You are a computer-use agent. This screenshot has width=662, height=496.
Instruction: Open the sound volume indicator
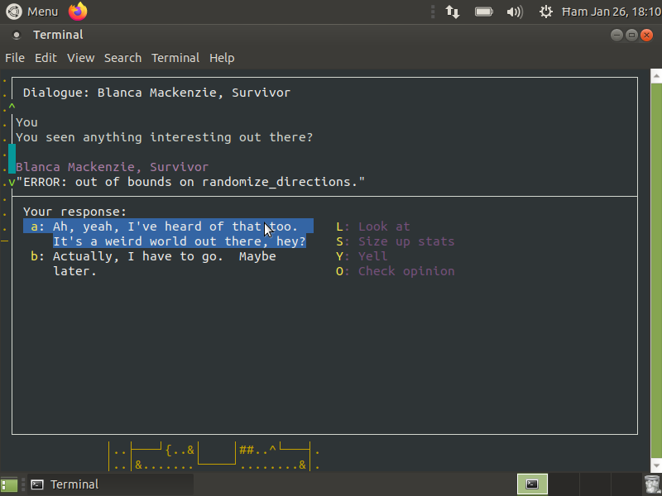point(515,12)
